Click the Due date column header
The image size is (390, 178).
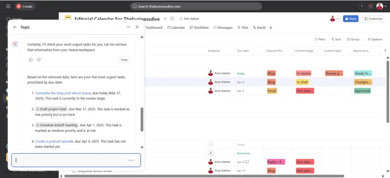click(249, 51)
